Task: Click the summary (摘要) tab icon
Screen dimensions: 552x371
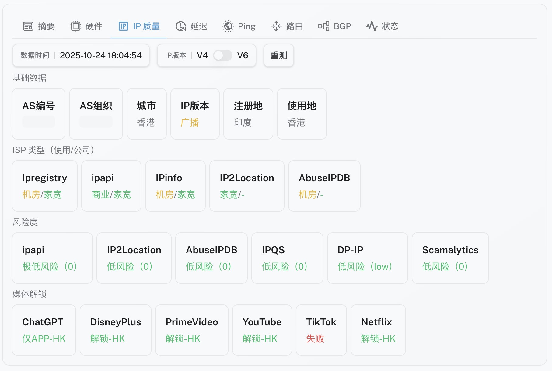Action: pyautogui.click(x=28, y=26)
